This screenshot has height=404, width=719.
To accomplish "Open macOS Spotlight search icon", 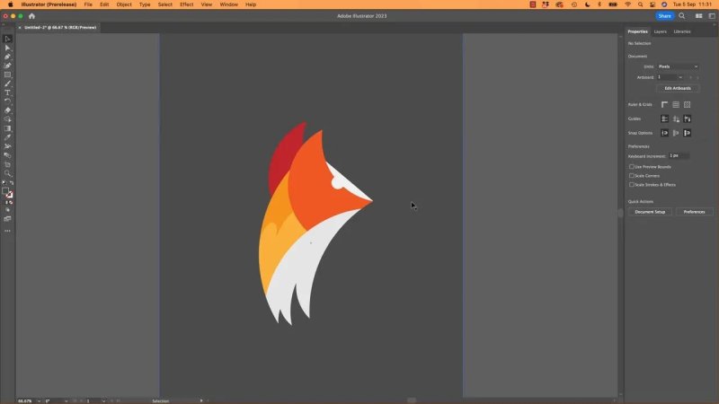I will pyautogui.click(x=640, y=4).
